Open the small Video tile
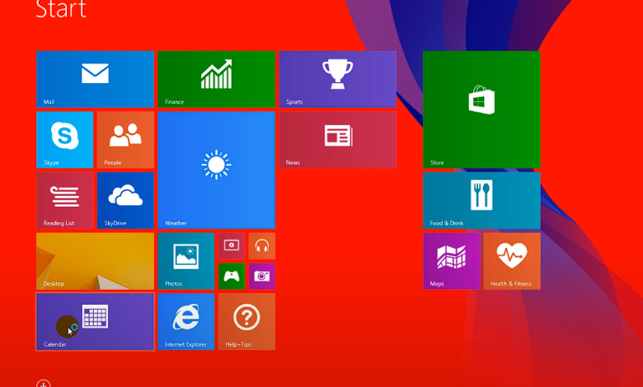The image size is (643, 387). pos(232,245)
